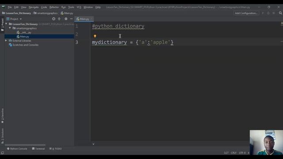Open the View menu

(x=23, y=7)
